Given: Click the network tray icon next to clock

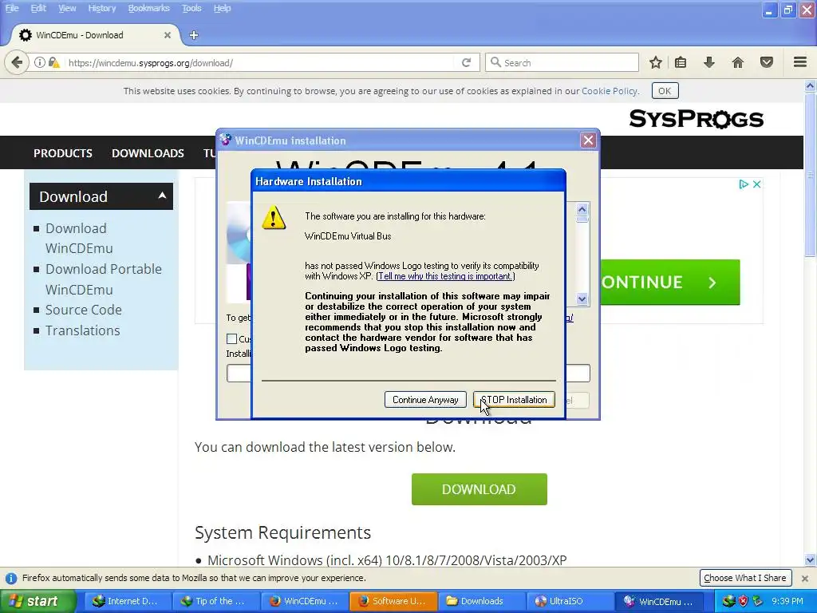Looking at the screenshot, I should [x=758, y=601].
